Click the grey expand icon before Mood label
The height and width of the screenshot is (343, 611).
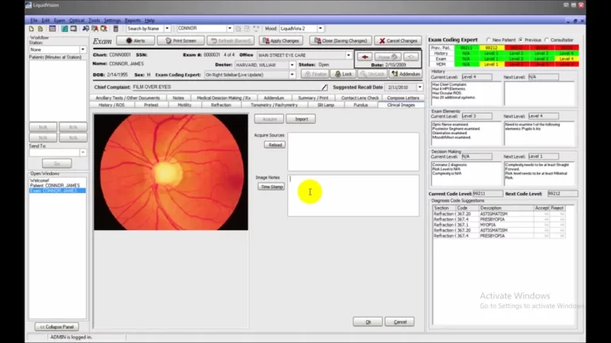click(x=256, y=29)
